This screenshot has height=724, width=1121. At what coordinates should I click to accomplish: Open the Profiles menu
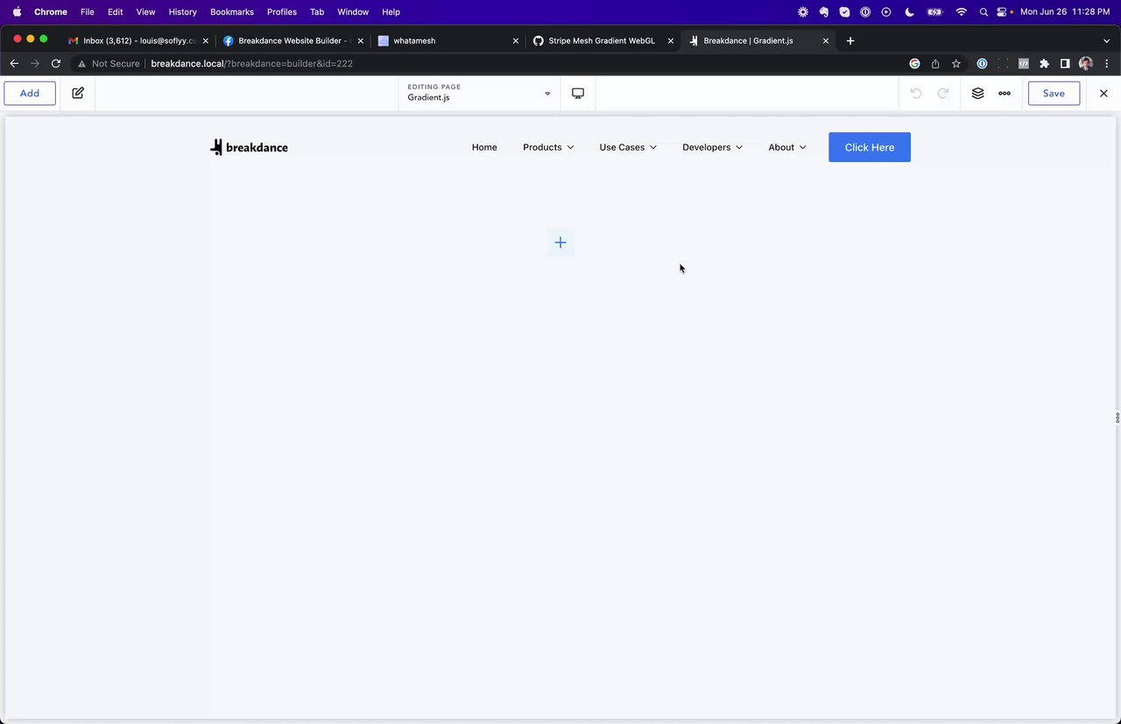pos(282,12)
